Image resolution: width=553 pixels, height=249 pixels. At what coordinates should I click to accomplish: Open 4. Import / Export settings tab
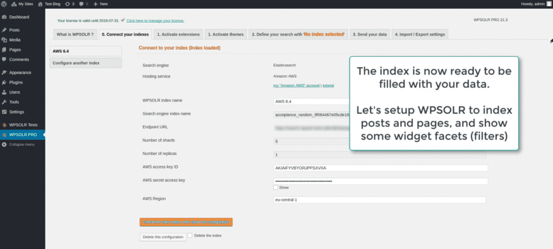(x=420, y=34)
